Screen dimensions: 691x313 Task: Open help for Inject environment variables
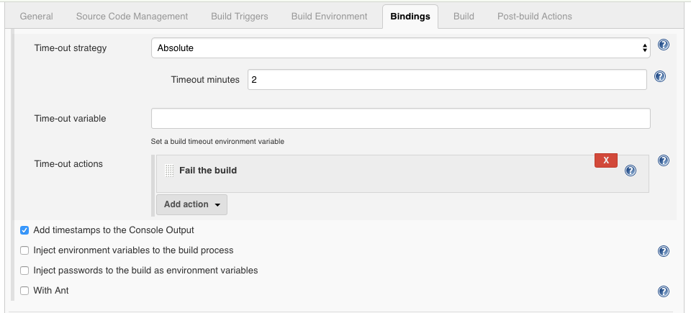click(663, 251)
